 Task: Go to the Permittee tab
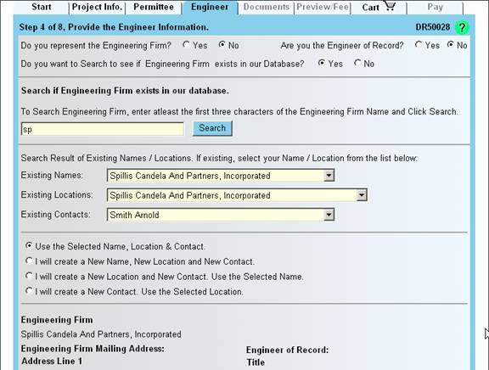[x=154, y=7]
